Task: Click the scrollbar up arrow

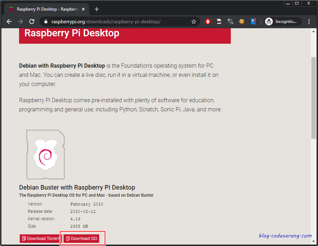Action: 313,31
